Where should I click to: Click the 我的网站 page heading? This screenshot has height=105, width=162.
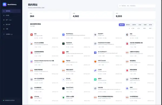(x=33, y=5)
